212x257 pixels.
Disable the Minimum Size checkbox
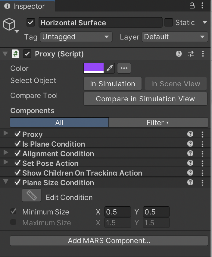tap(13, 211)
